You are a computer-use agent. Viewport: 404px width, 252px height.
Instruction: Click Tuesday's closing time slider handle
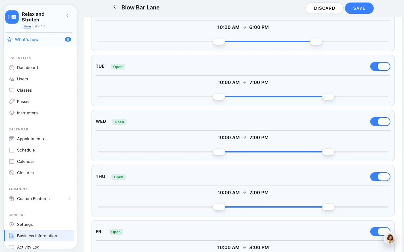328,97
